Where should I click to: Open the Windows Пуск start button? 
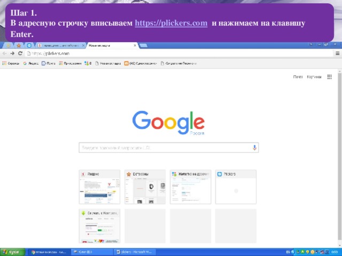pos(12,252)
